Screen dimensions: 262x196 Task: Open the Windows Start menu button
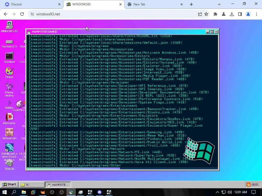(5, 192)
